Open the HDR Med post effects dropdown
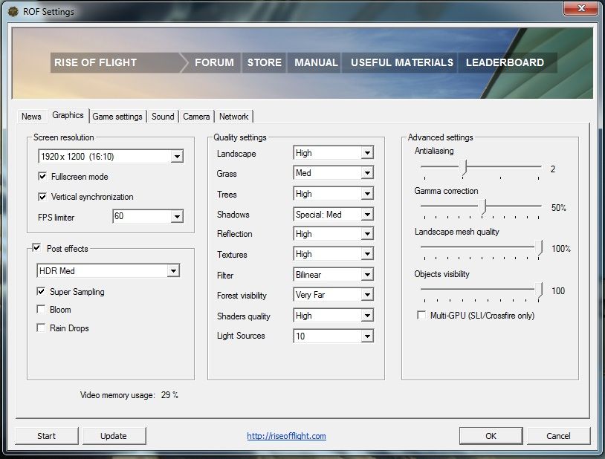 pos(108,271)
